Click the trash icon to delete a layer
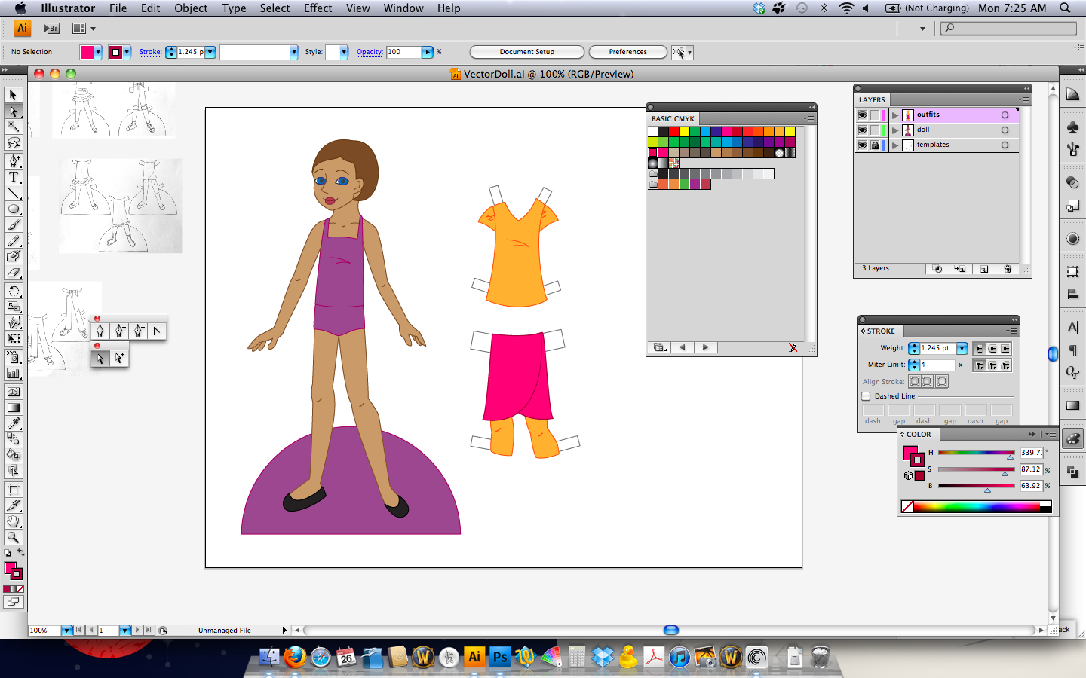Viewport: 1086px width, 678px height. tap(1007, 268)
